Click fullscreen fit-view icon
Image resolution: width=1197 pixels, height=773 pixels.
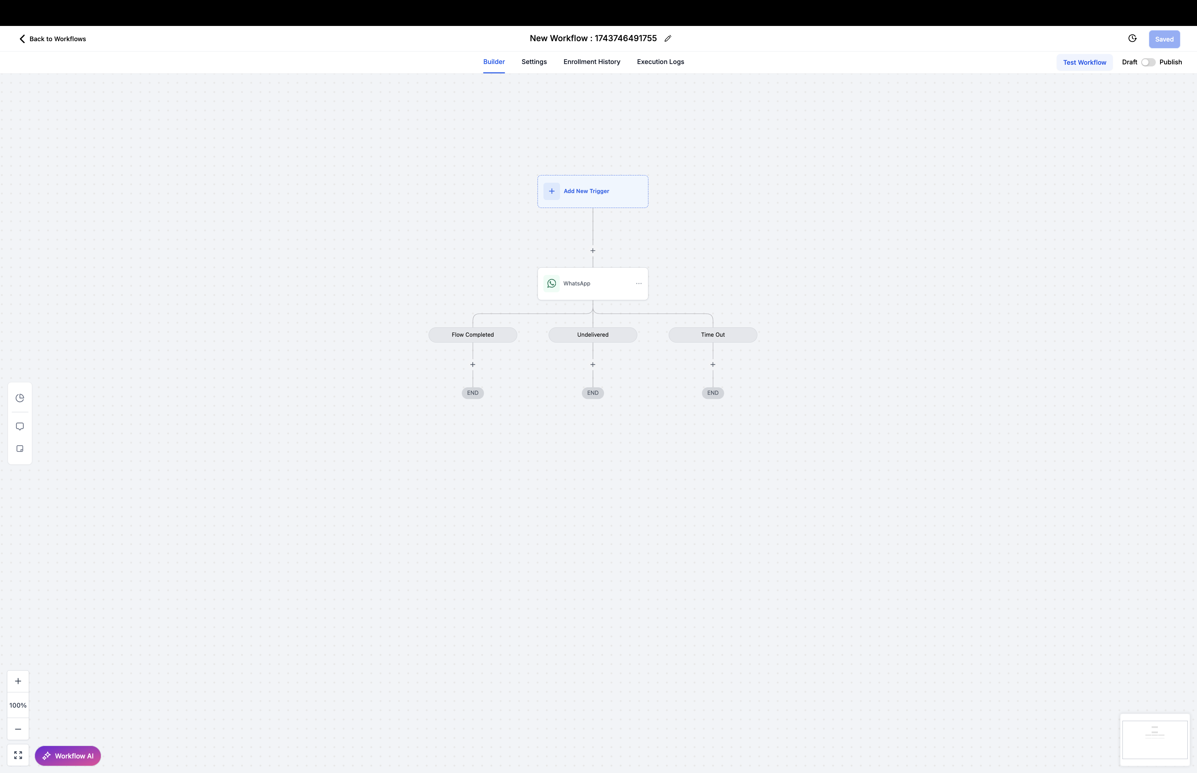pos(18,755)
